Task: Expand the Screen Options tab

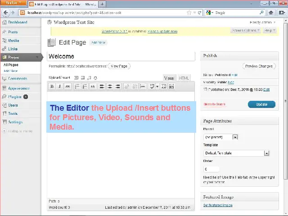Action: coord(245,30)
